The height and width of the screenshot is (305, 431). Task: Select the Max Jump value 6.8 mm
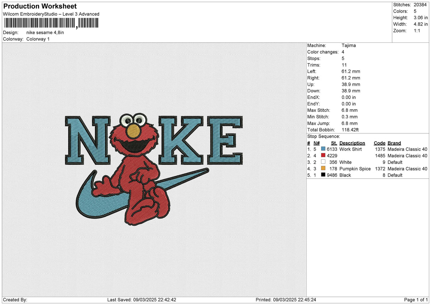349,123
